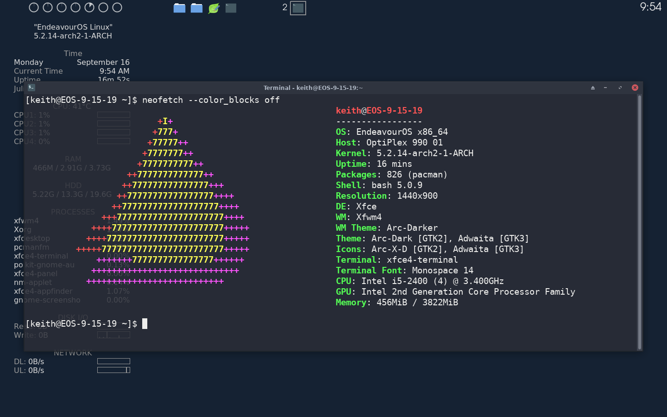Launch the terminal from the panel launcher beside the leaf
Viewport: 667px width, 417px height.
231,8
